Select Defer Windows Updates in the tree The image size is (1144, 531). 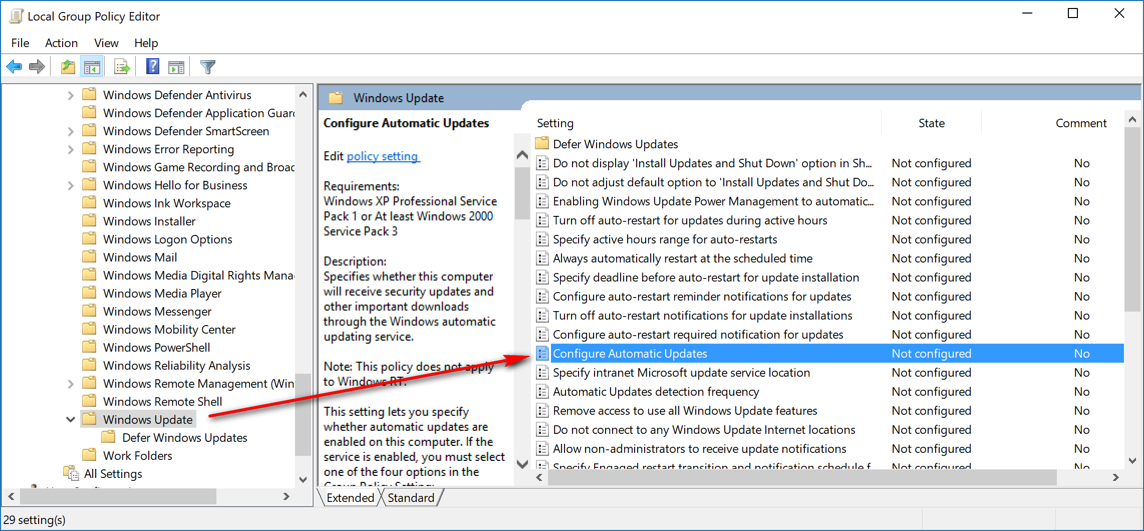coord(185,437)
